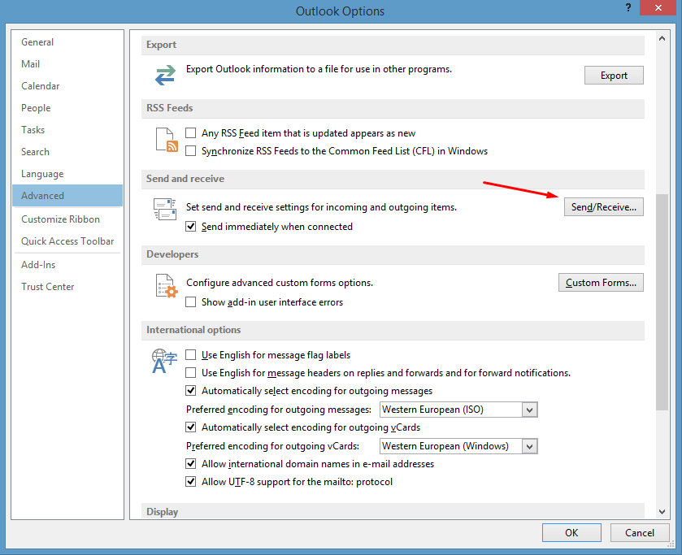Click the scrollbar down arrow
This screenshot has width=682, height=555.
click(662, 512)
